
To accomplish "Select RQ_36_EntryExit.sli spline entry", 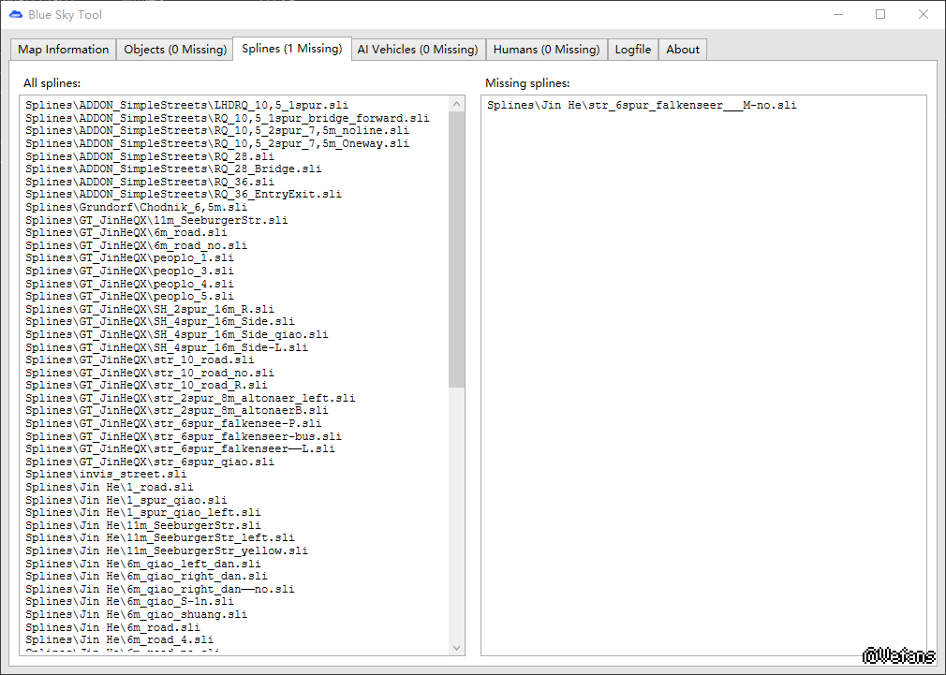I will tap(184, 194).
